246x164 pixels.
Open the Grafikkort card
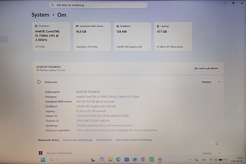(133, 36)
